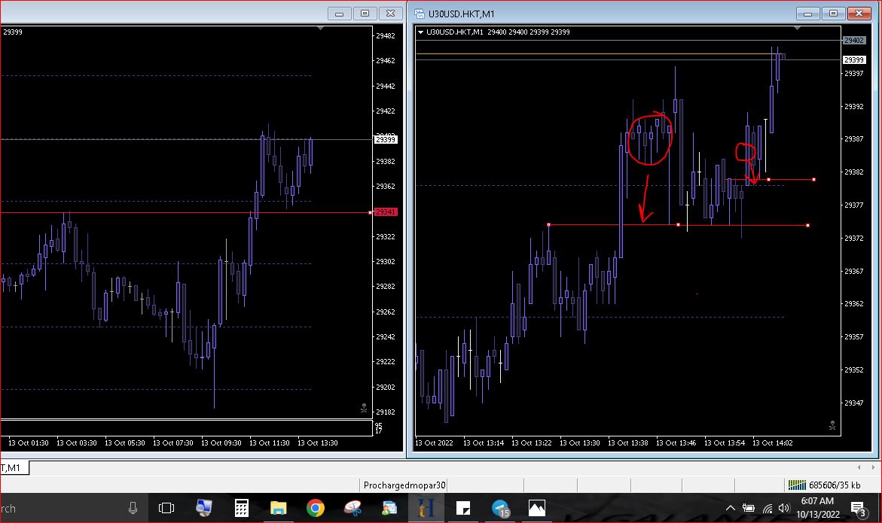This screenshot has height=523, width=882.
Task: Click the 13 Oct 01:30 time label in the left chart
Action: 28,442
